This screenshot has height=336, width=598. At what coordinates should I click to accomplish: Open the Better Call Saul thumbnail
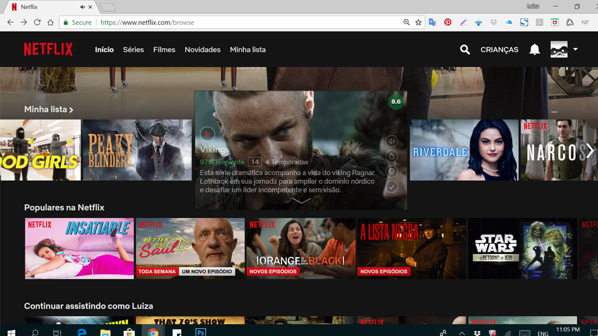[190, 249]
